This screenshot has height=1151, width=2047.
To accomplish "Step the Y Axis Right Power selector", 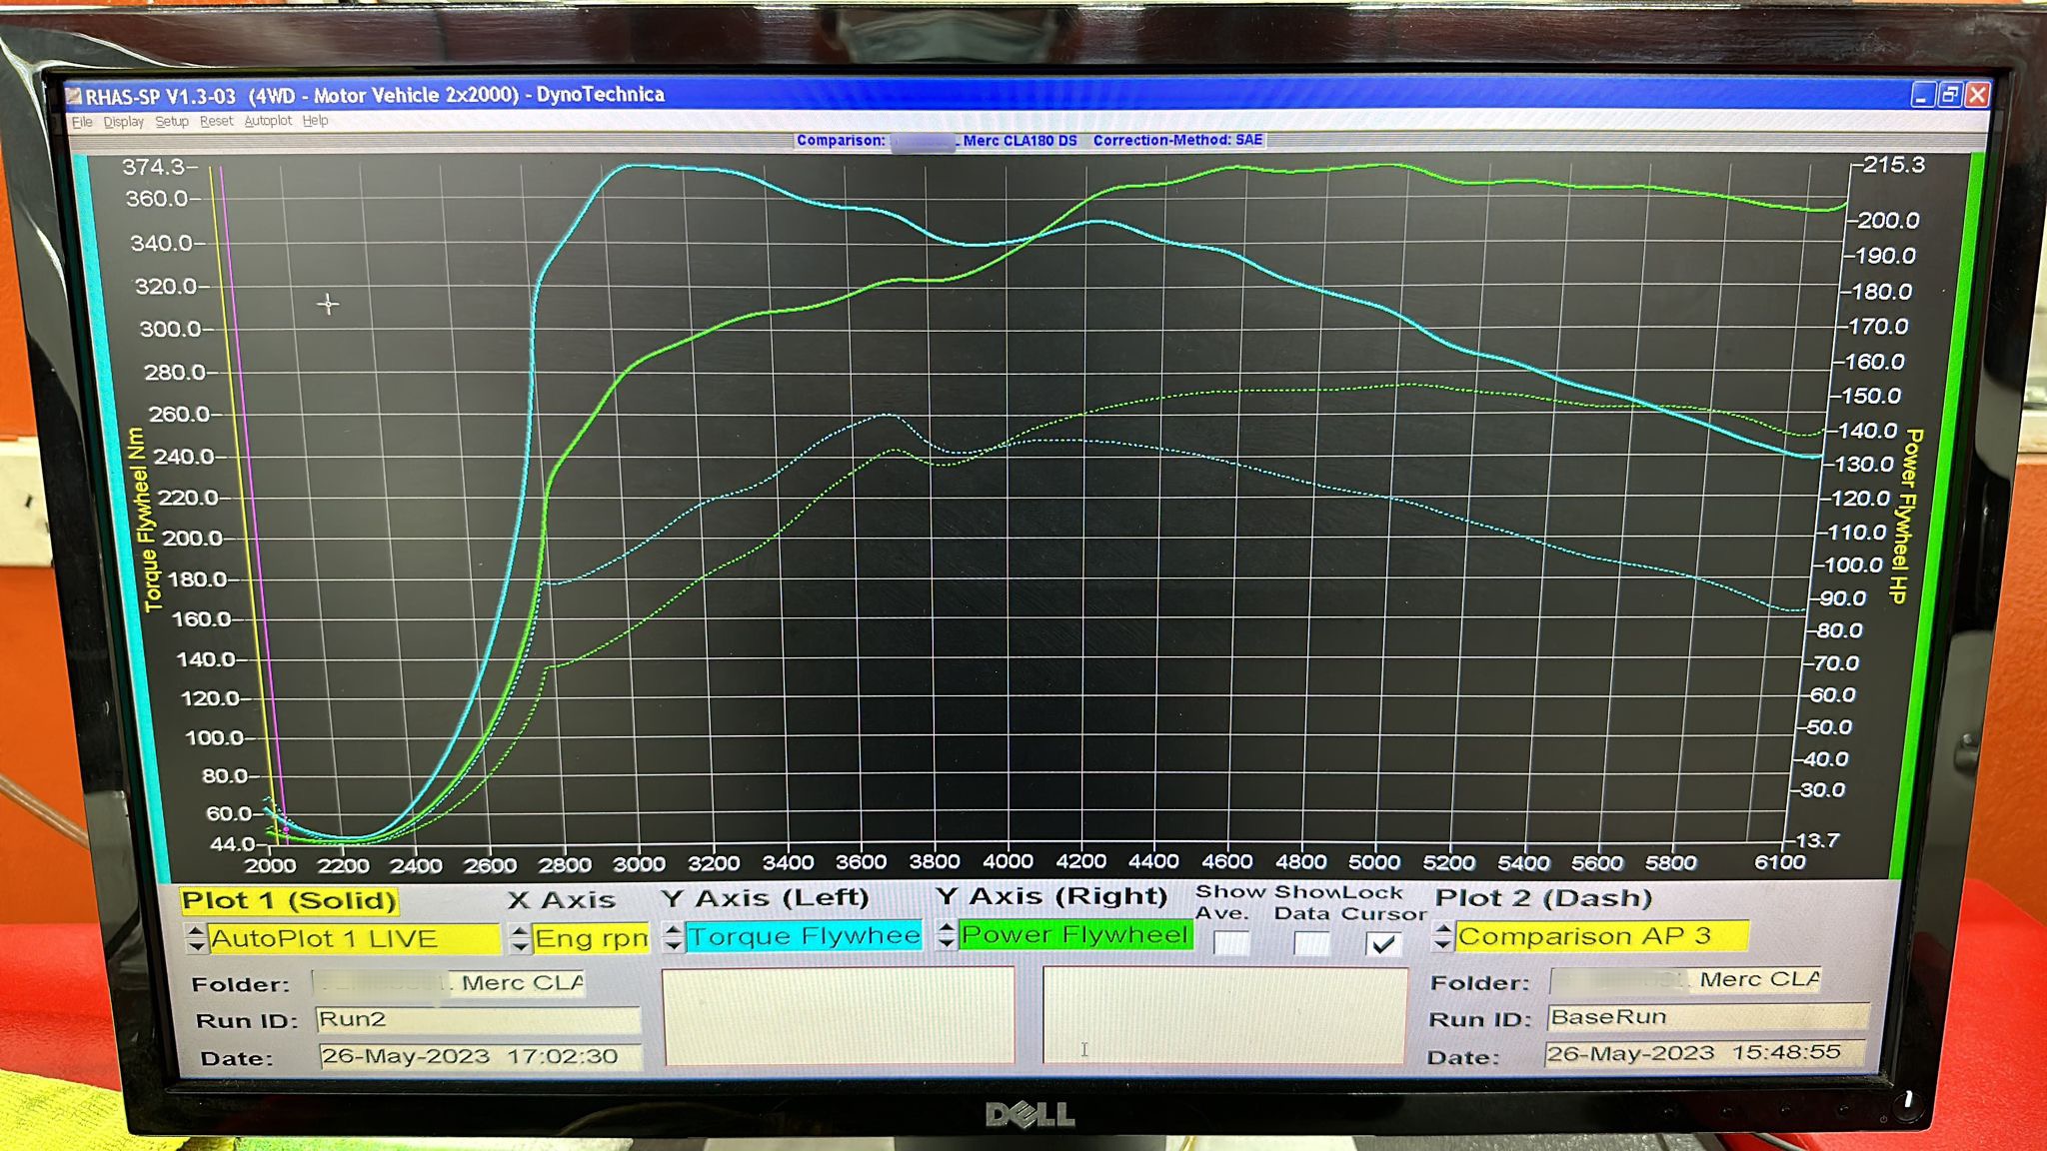I will [x=946, y=935].
